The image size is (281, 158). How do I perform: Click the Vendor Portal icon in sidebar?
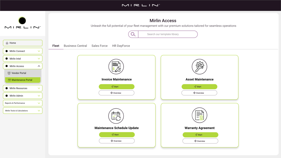[x=9, y=73]
